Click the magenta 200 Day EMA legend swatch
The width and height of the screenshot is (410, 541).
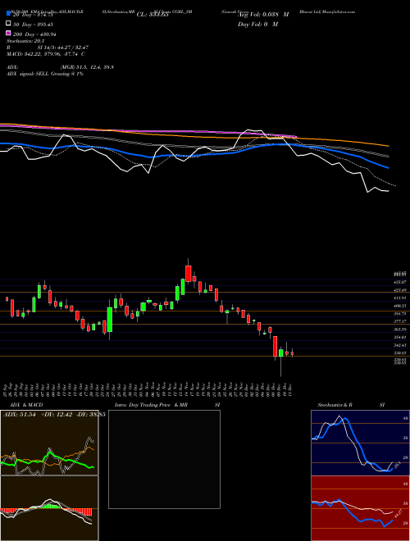[x=8, y=34]
